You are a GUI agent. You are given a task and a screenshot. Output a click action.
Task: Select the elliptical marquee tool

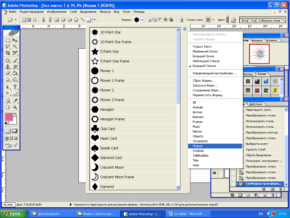(x=8, y=40)
